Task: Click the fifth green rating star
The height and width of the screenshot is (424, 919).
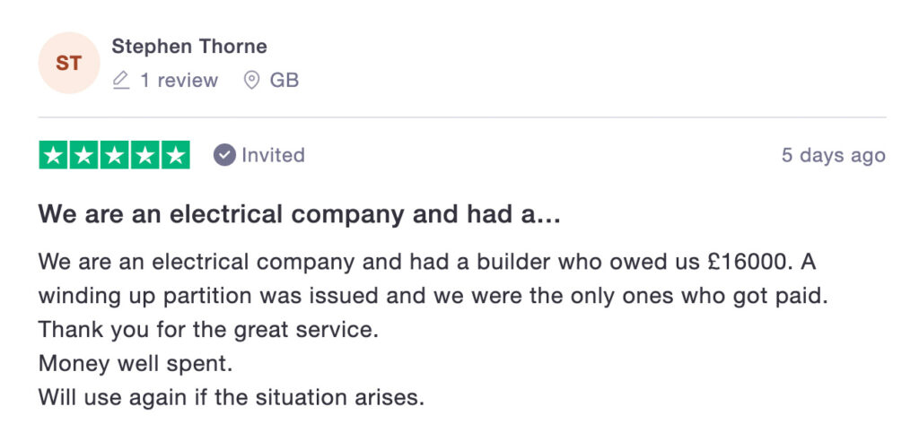Action: [175, 155]
